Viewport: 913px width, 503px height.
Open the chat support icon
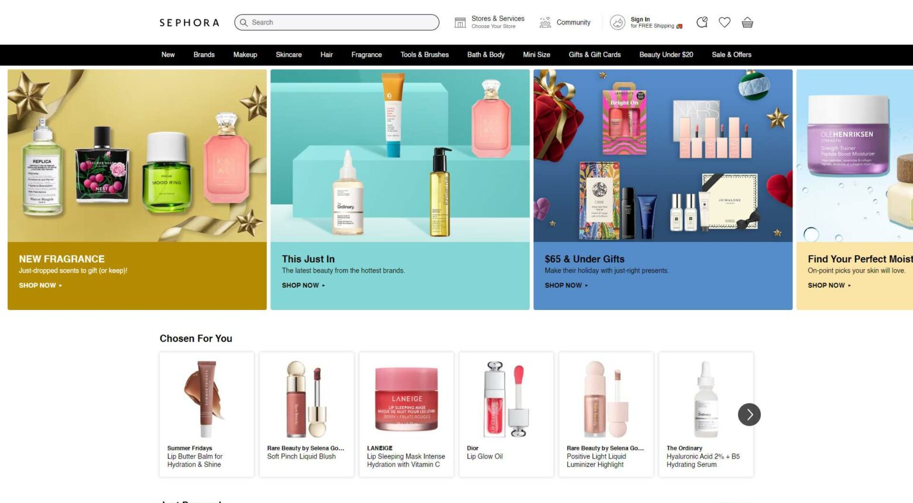tap(702, 22)
